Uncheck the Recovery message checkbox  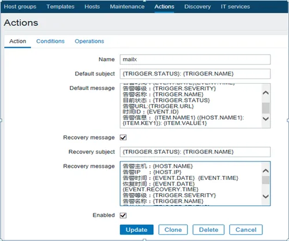[x=123, y=137]
